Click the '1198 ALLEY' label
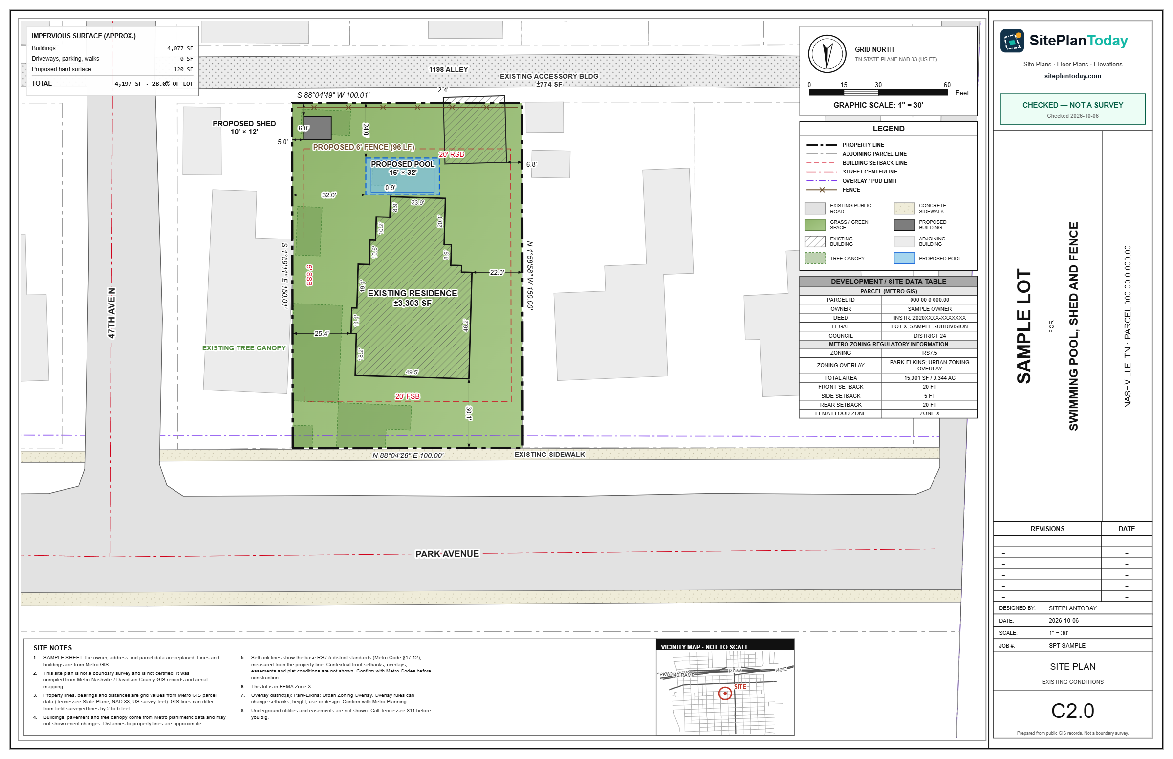Viewport: 1173px width, 759px height. [x=449, y=69]
